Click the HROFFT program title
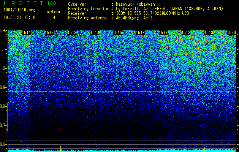Viewport: 239px width, 152px height. tap(23, 3)
